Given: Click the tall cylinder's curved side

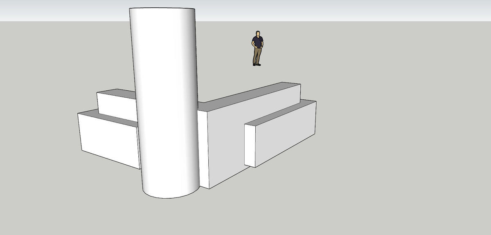Looking at the screenshot, I should click(x=164, y=102).
